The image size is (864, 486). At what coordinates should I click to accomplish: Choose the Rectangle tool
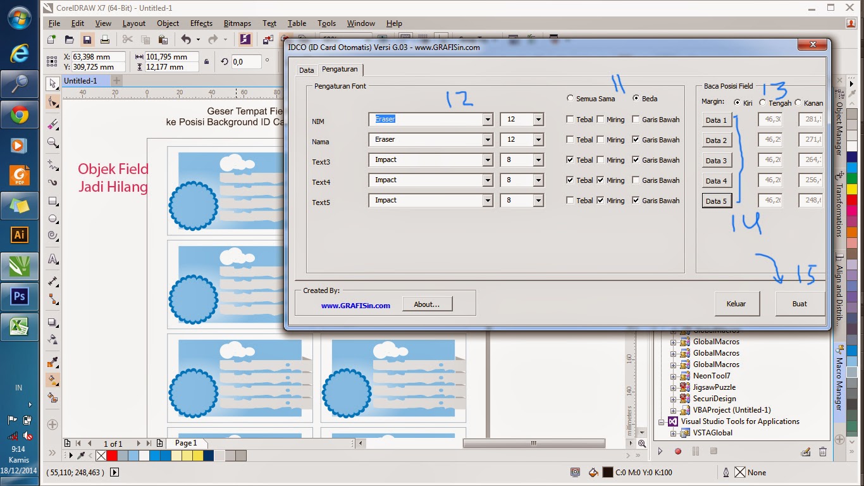[52, 200]
